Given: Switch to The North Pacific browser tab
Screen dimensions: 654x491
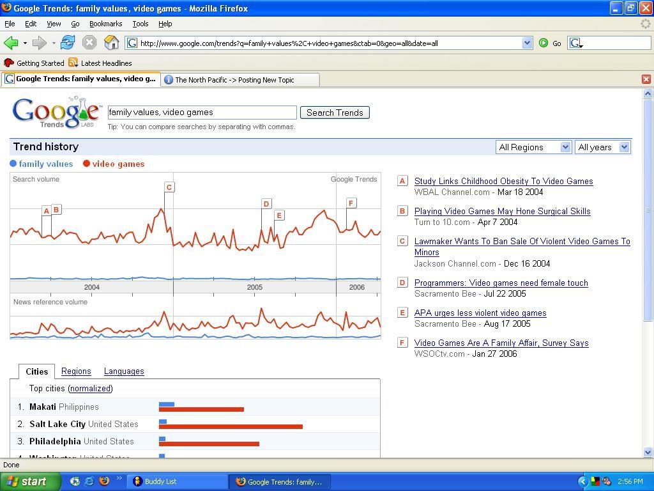Looking at the screenshot, I should (x=240, y=80).
